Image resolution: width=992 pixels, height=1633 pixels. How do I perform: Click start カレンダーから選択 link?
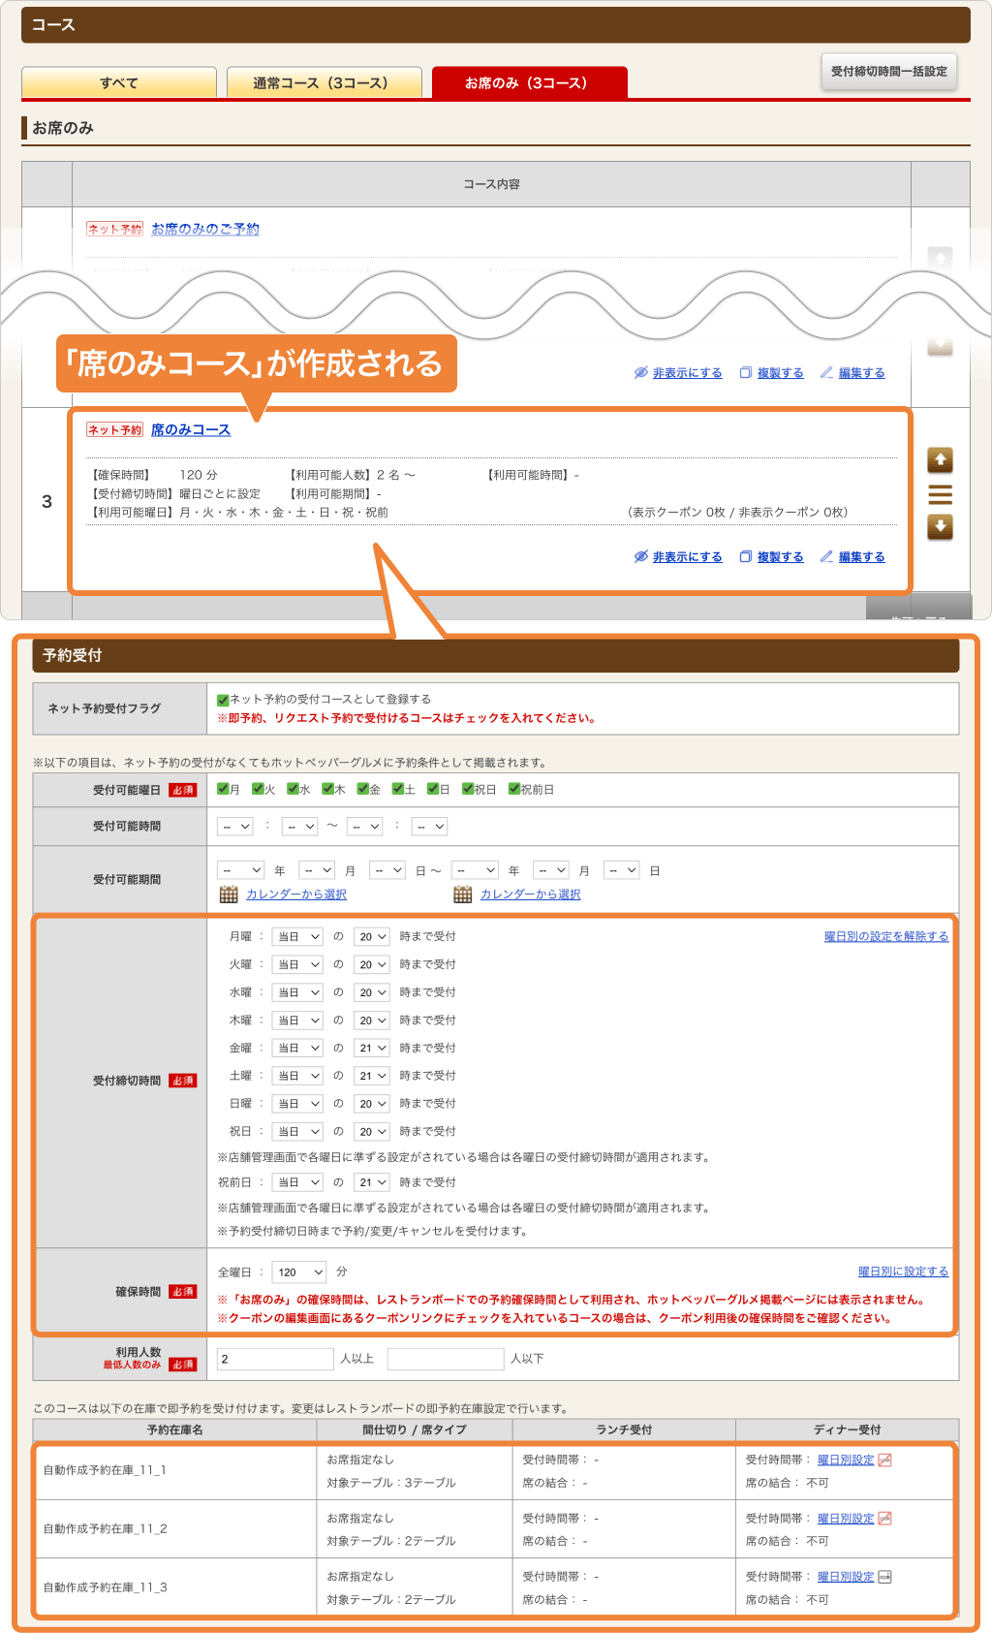[x=296, y=895]
